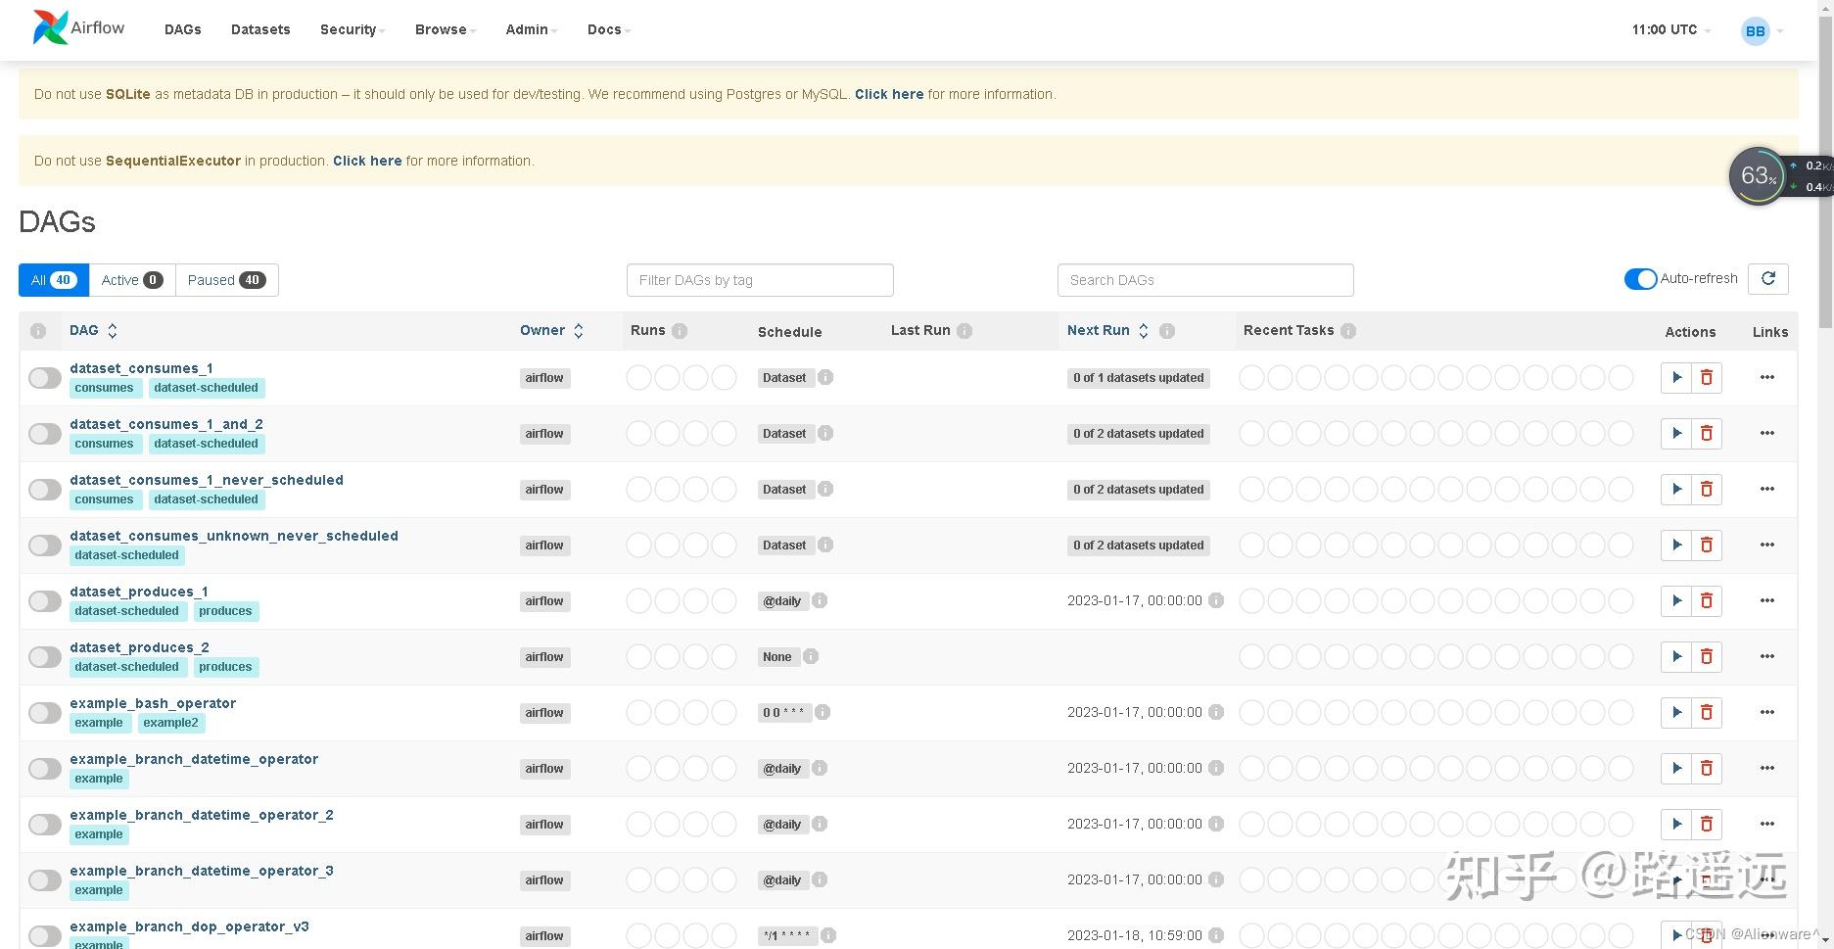This screenshot has width=1834, height=949.
Task: Sort DAGs by clicking the Next Run sort arrows
Action: (x=1142, y=330)
